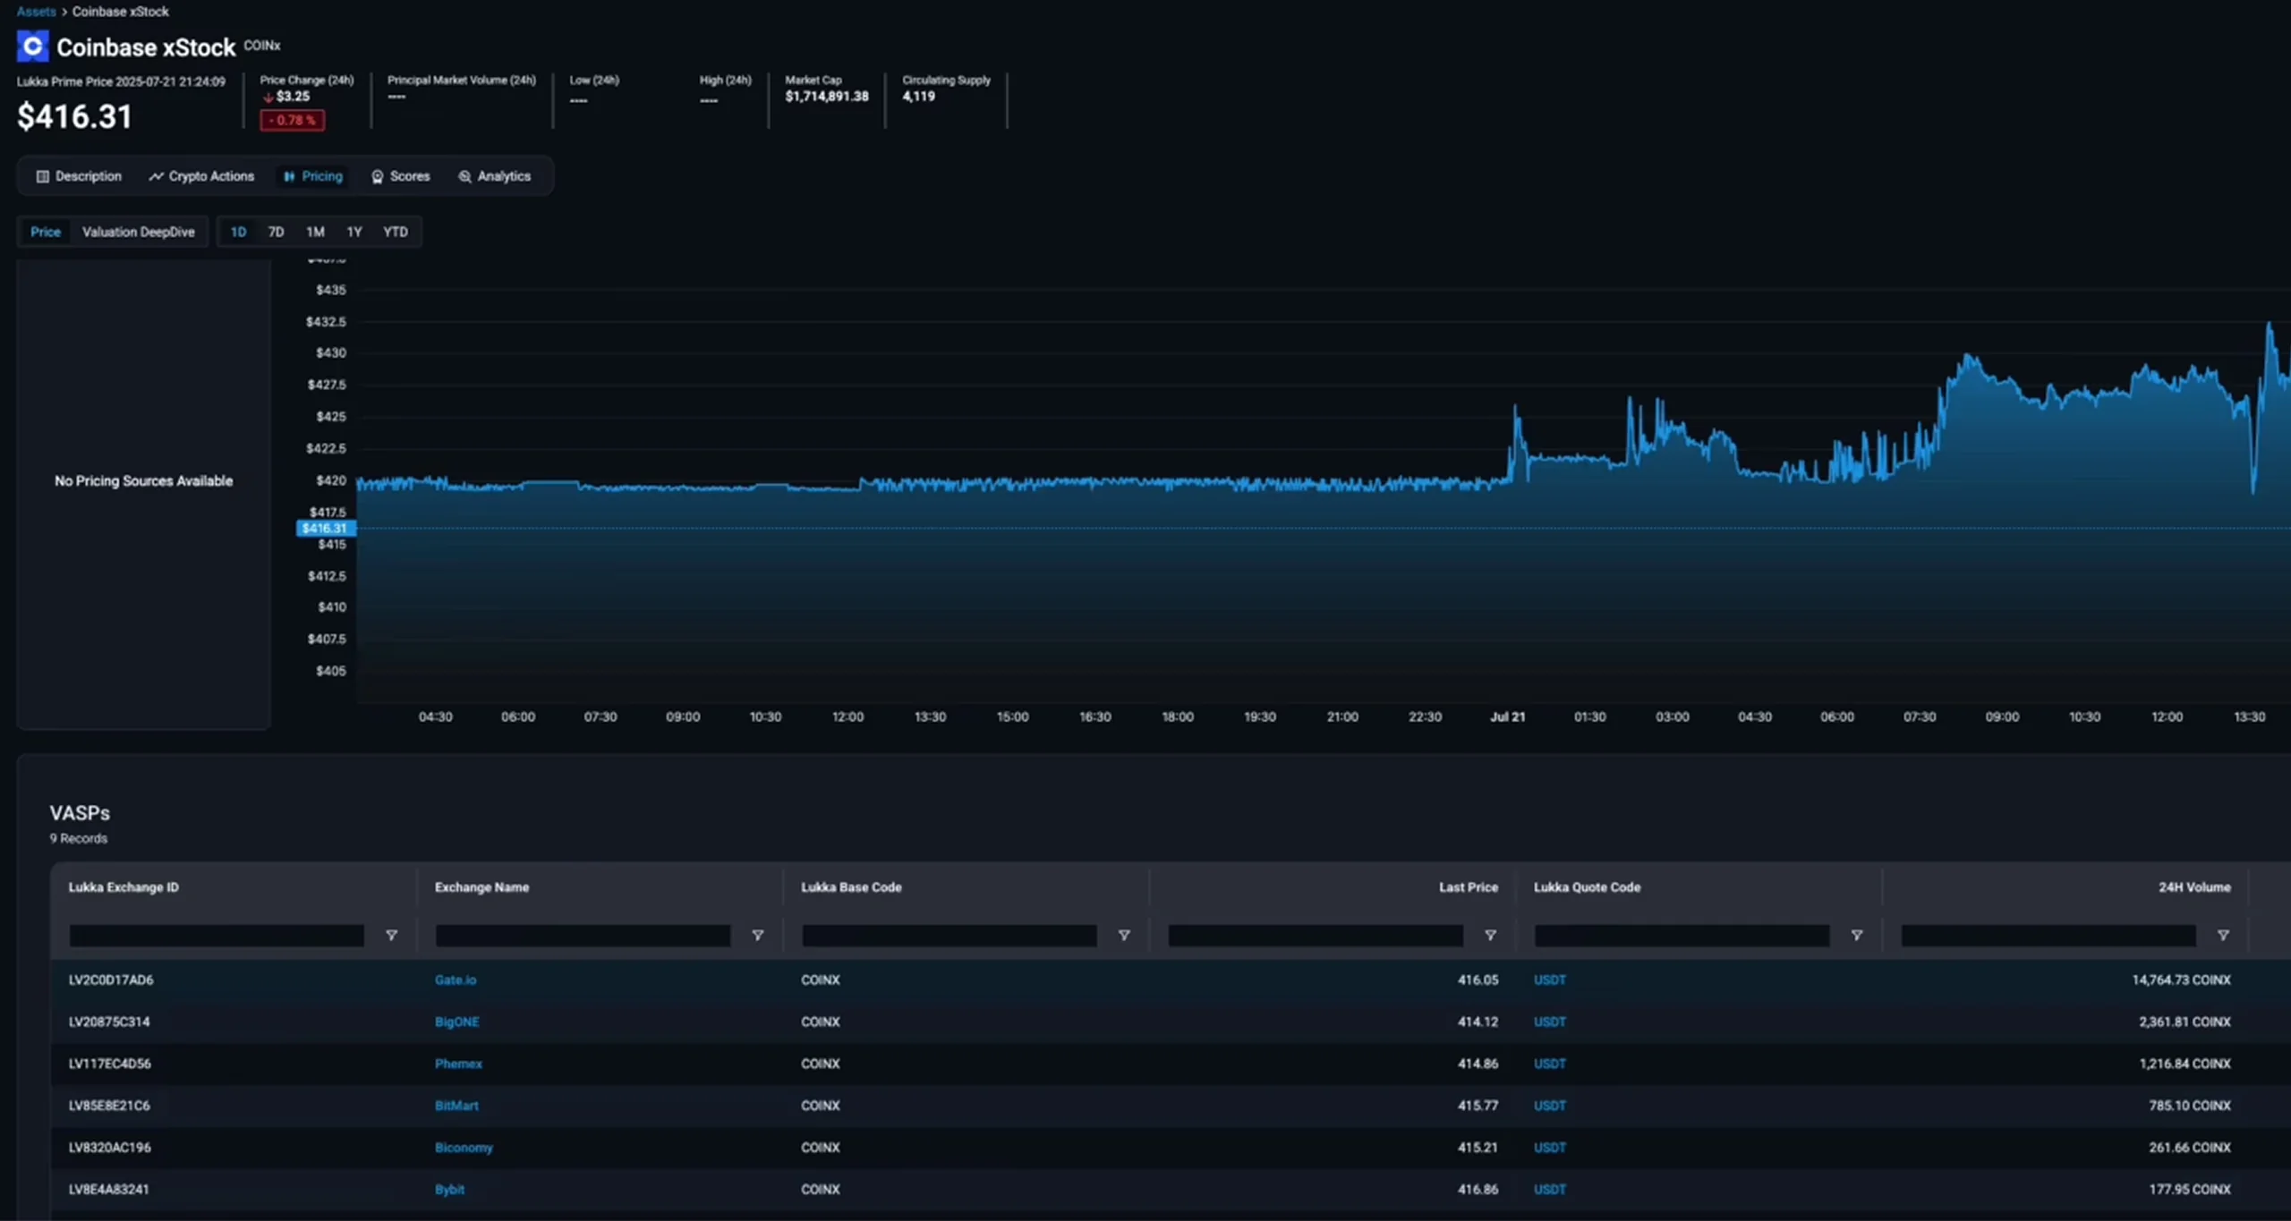Open the Crypto Actions tab
2291x1221 pixels.
pyautogui.click(x=201, y=176)
